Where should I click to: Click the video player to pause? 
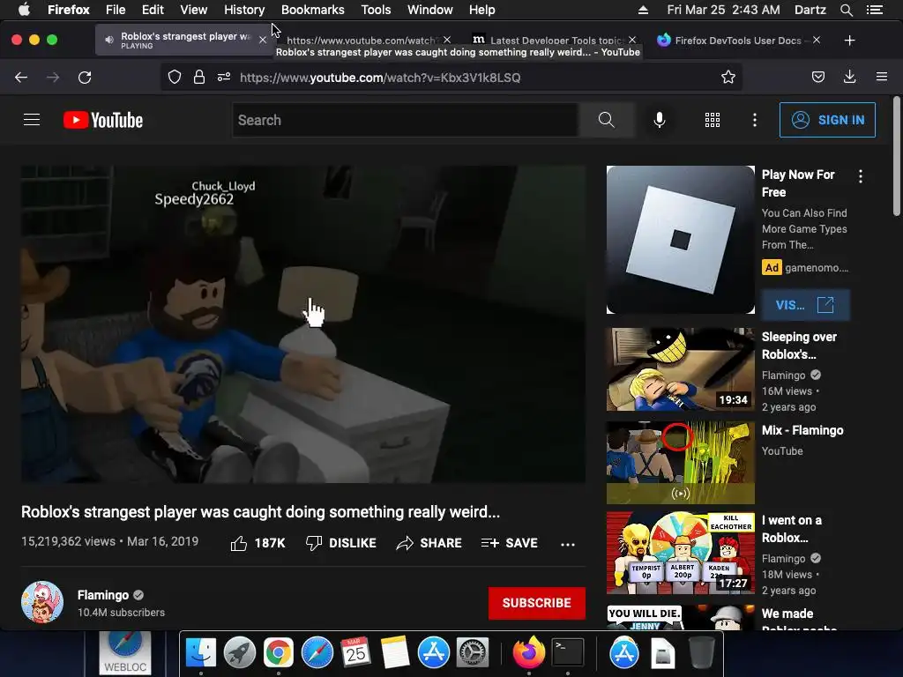click(303, 324)
